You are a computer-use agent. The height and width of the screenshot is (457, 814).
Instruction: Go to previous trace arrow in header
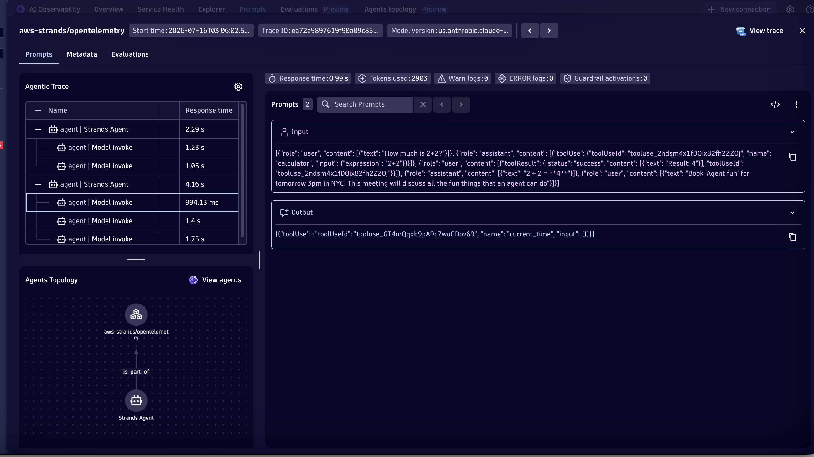(x=530, y=31)
